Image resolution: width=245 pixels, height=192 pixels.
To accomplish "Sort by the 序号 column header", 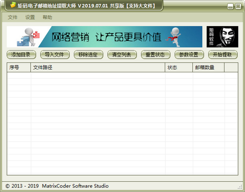I will click(19, 67).
